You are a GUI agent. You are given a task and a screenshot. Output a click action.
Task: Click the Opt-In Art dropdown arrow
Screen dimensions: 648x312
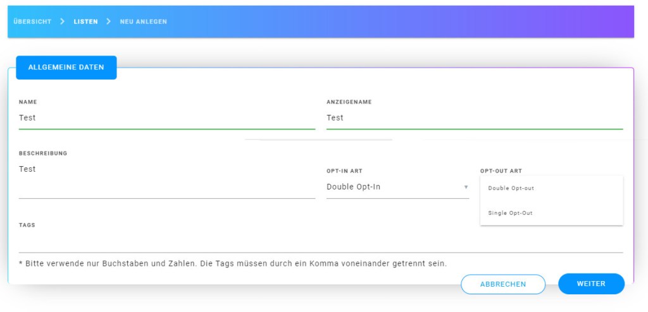point(466,187)
